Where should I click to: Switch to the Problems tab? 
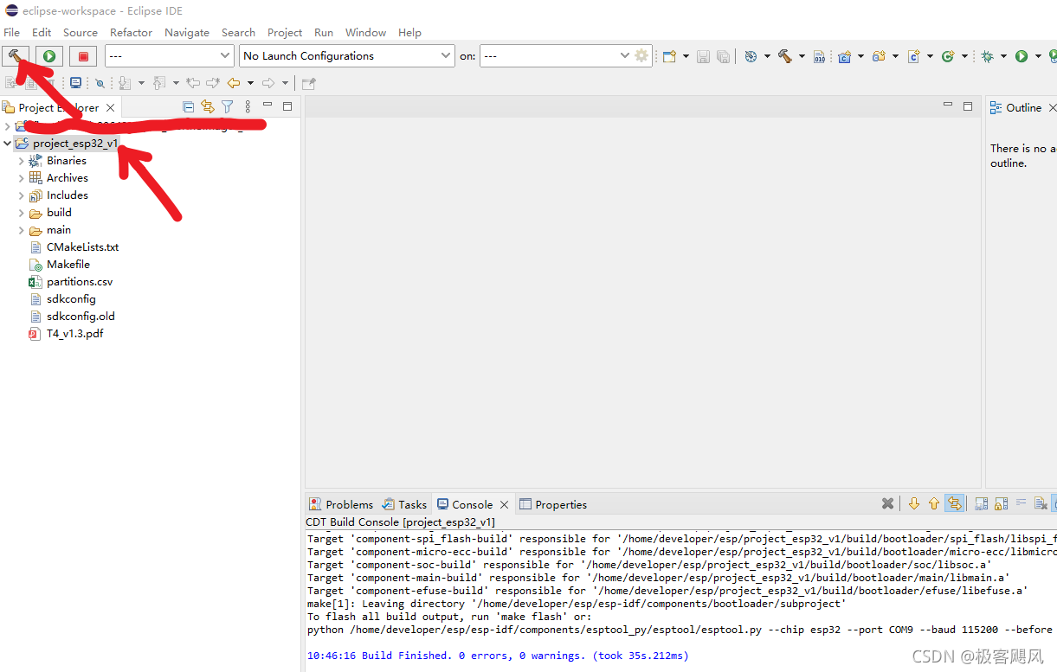click(x=341, y=504)
